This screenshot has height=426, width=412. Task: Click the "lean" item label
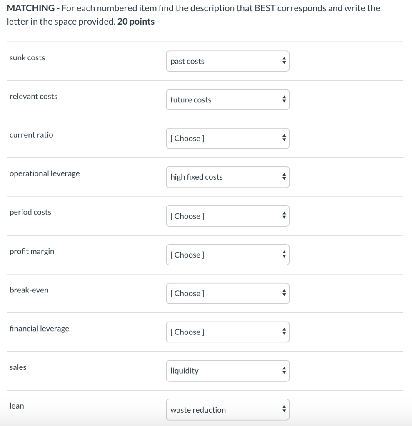[x=17, y=406]
